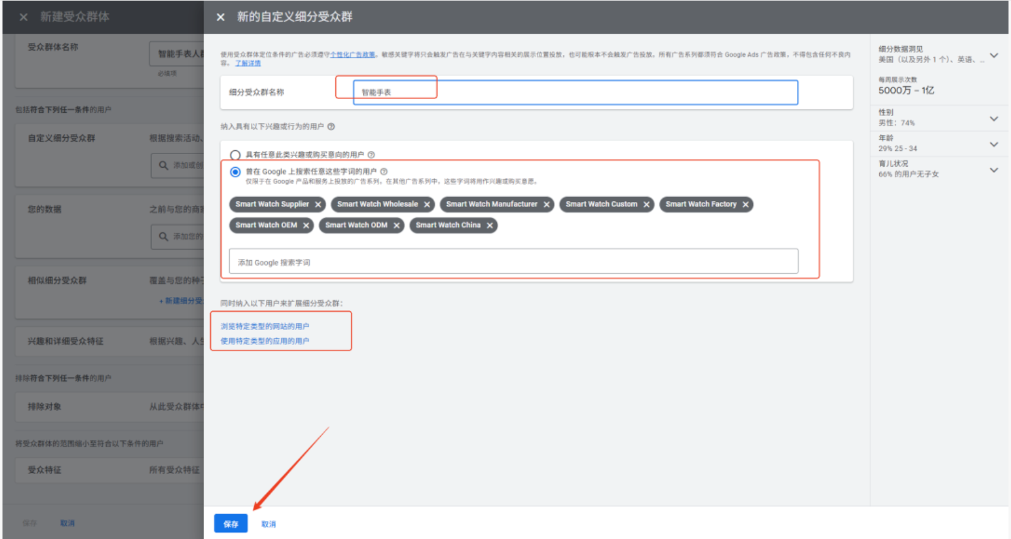Delete the Smart Watch ODM chip
This screenshot has width=1011, height=539.
pyautogui.click(x=397, y=226)
